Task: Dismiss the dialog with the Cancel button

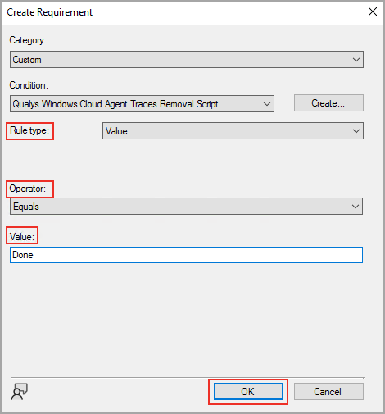Action: 328,392
